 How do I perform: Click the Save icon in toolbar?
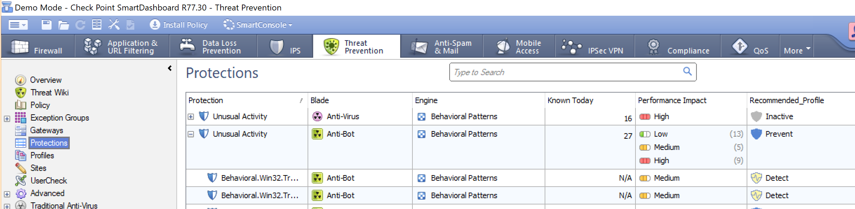pyautogui.click(x=46, y=25)
